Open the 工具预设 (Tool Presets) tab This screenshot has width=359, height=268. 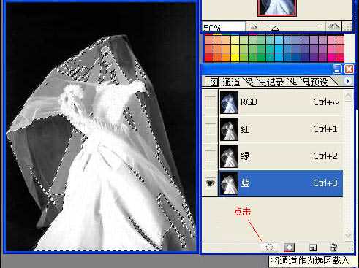point(316,82)
